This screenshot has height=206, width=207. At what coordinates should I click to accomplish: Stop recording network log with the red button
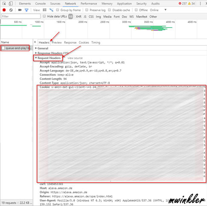[x=4, y=10]
